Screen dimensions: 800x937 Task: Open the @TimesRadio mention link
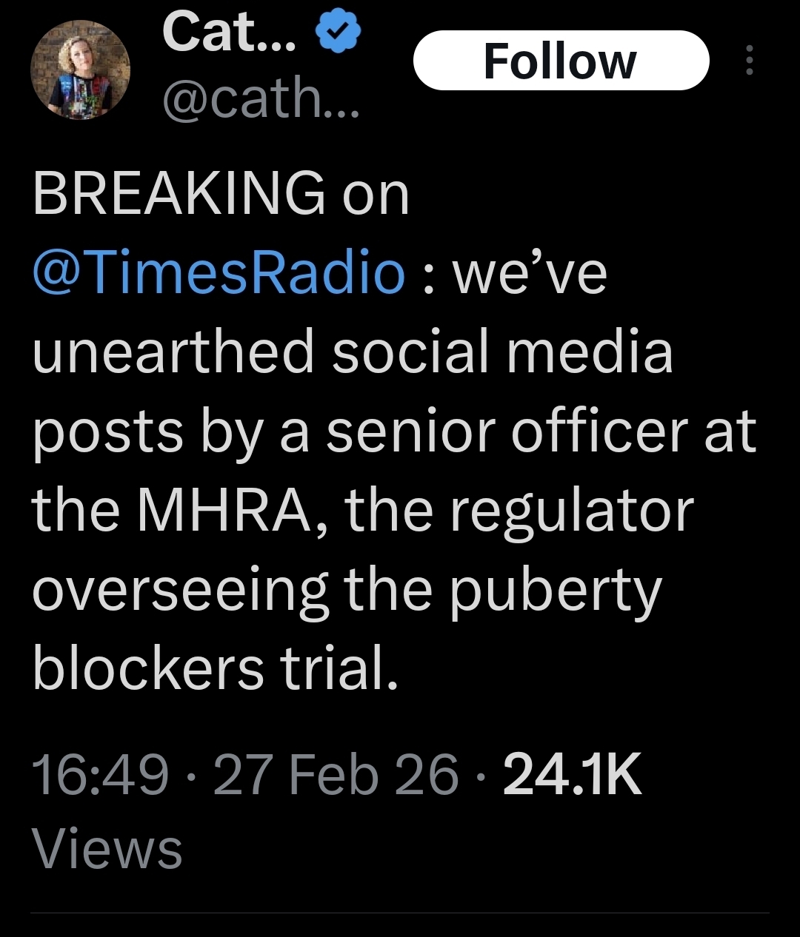(x=219, y=272)
